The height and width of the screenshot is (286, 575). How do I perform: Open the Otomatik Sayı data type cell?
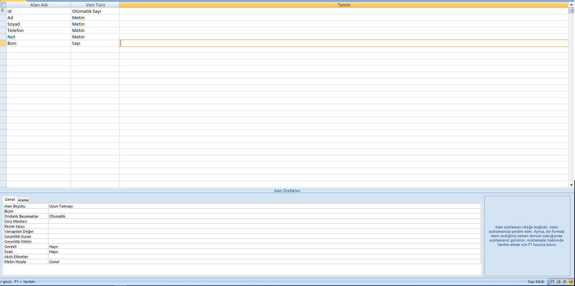click(95, 11)
